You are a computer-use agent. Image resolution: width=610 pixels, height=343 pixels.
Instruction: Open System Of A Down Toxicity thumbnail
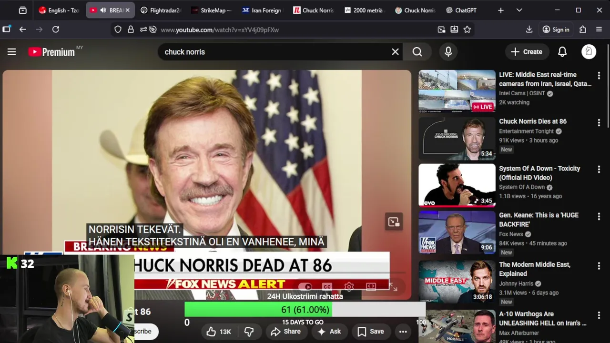pos(457,185)
